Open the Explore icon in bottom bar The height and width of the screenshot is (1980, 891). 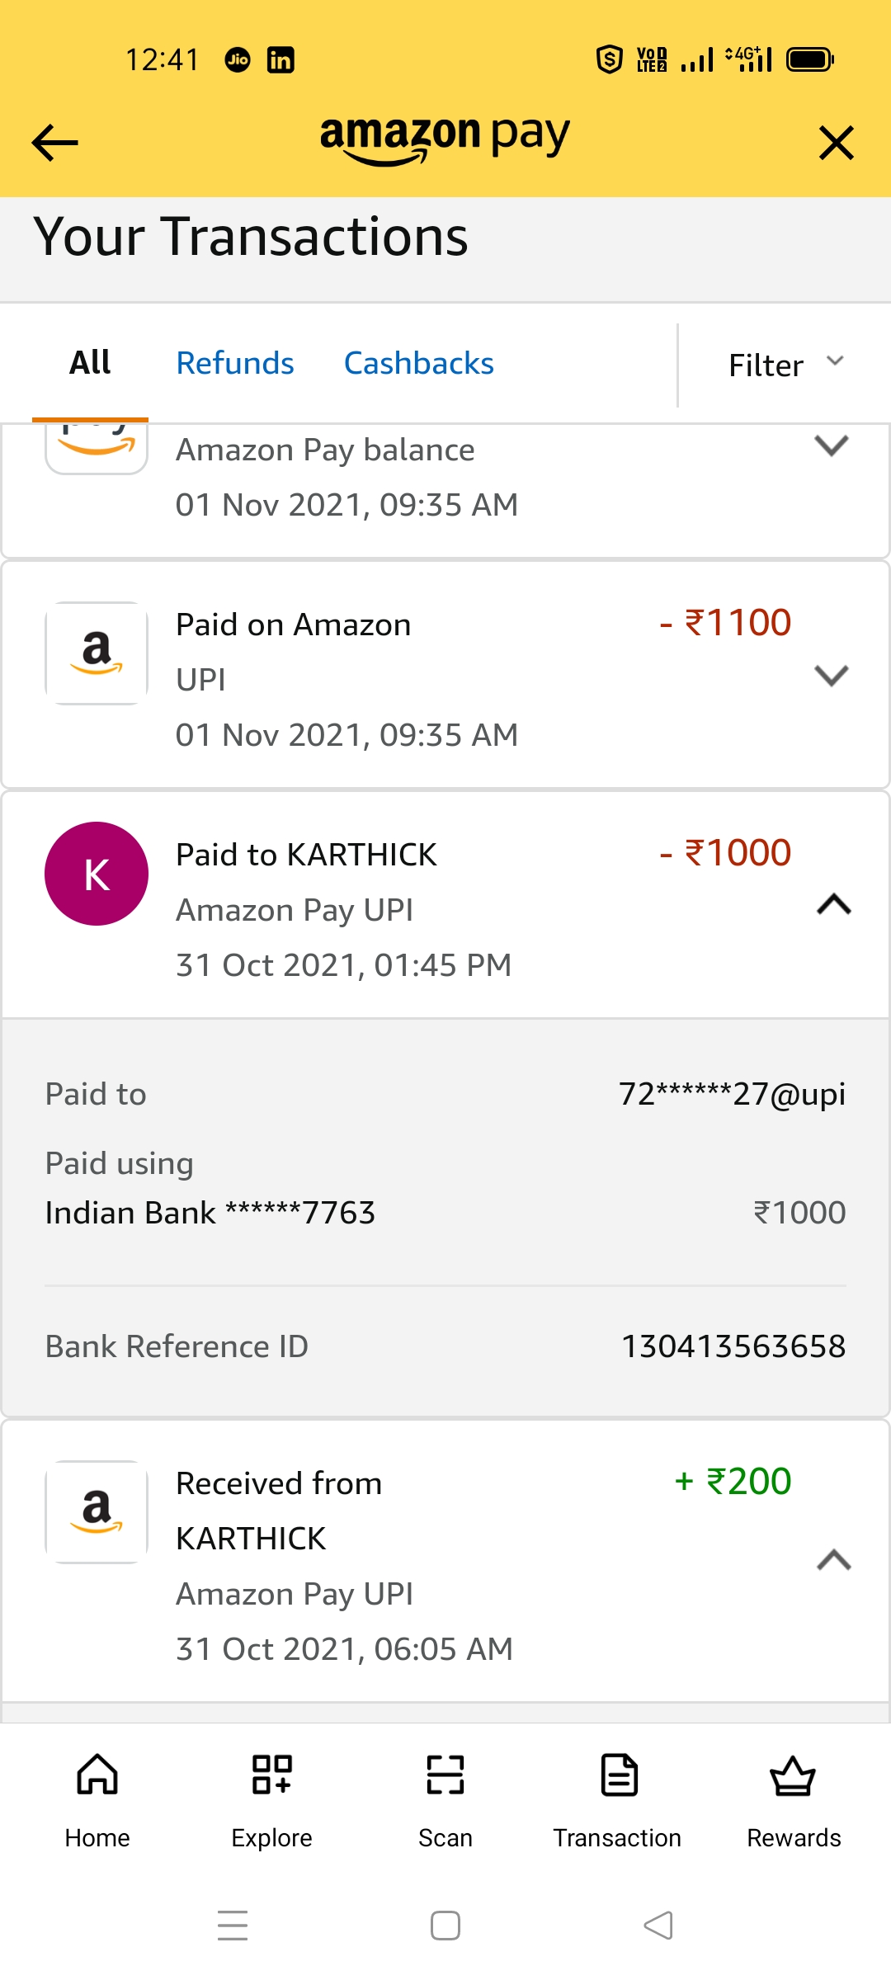(271, 1775)
